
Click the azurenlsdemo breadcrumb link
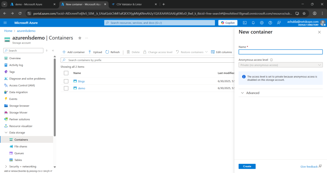coord(26,31)
